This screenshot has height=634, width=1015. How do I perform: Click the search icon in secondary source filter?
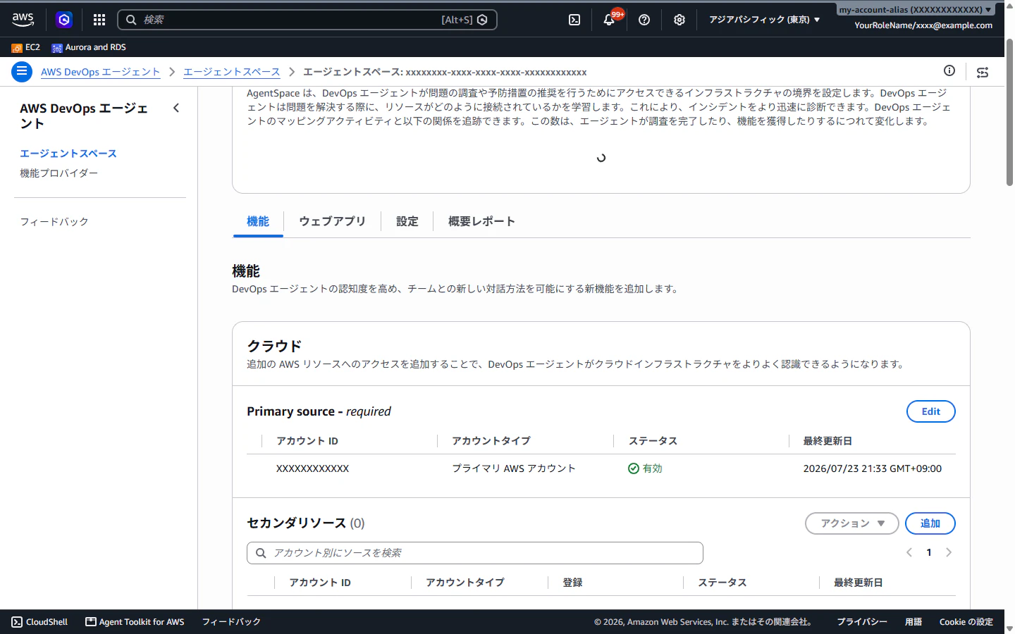point(261,553)
